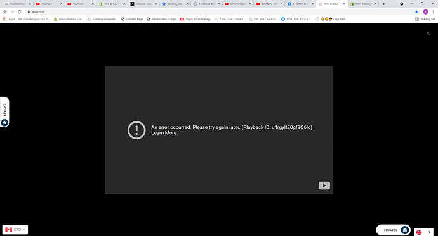
Task: Switch to the Kim & Co. Shopify tab
Action: pyautogui.click(x=112, y=4)
